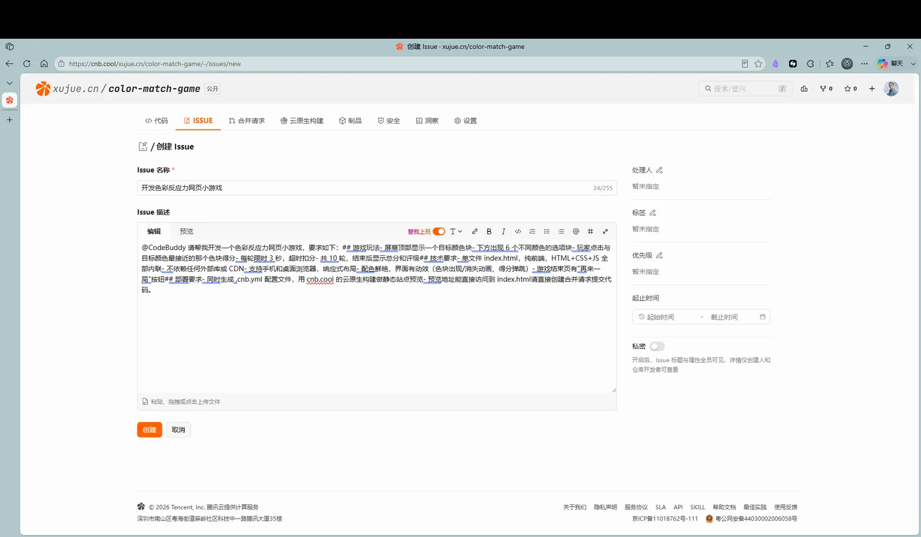Open the browser's three-dot more menu

tap(865, 64)
